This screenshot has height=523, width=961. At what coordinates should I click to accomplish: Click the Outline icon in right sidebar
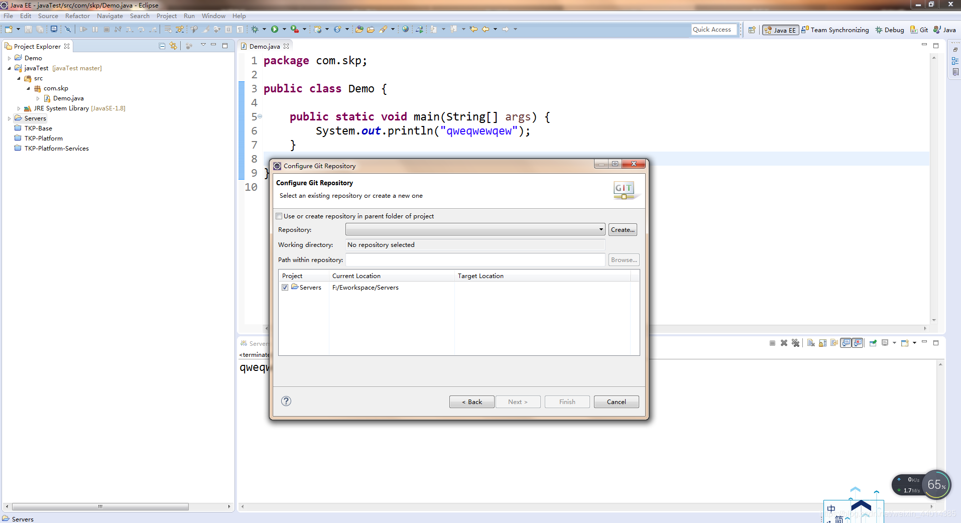click(x=955, y=61)
